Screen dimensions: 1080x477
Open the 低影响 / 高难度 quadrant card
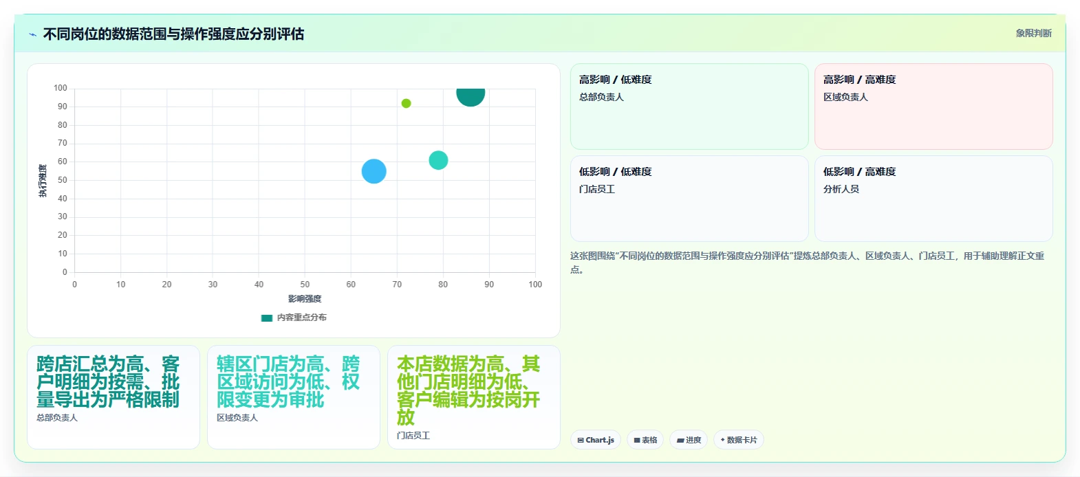coord(933,199)
